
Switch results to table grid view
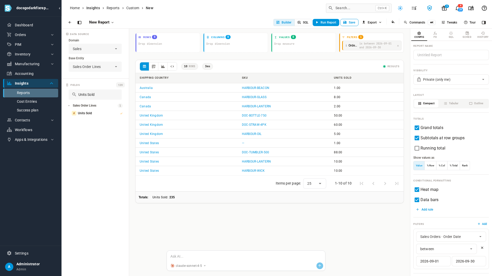(x=145, y=66)
